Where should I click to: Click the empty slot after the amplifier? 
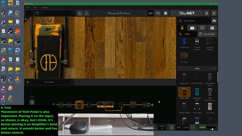pos(121,105)
